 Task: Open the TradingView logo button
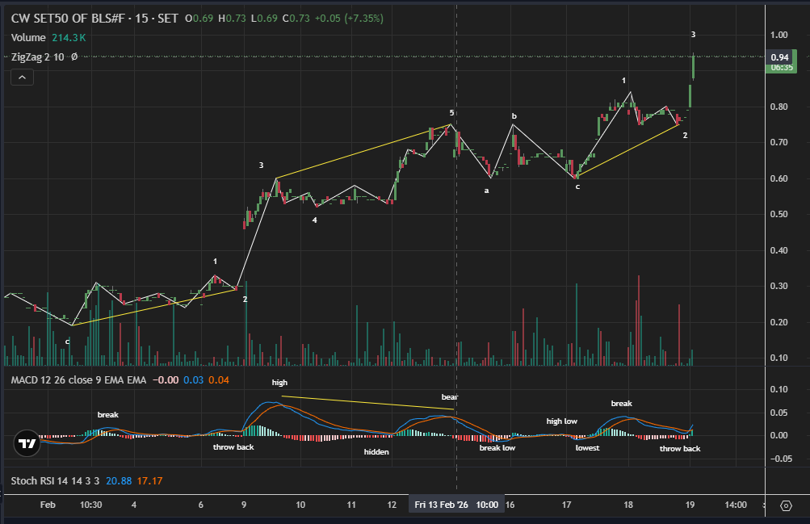pos(27,443)
